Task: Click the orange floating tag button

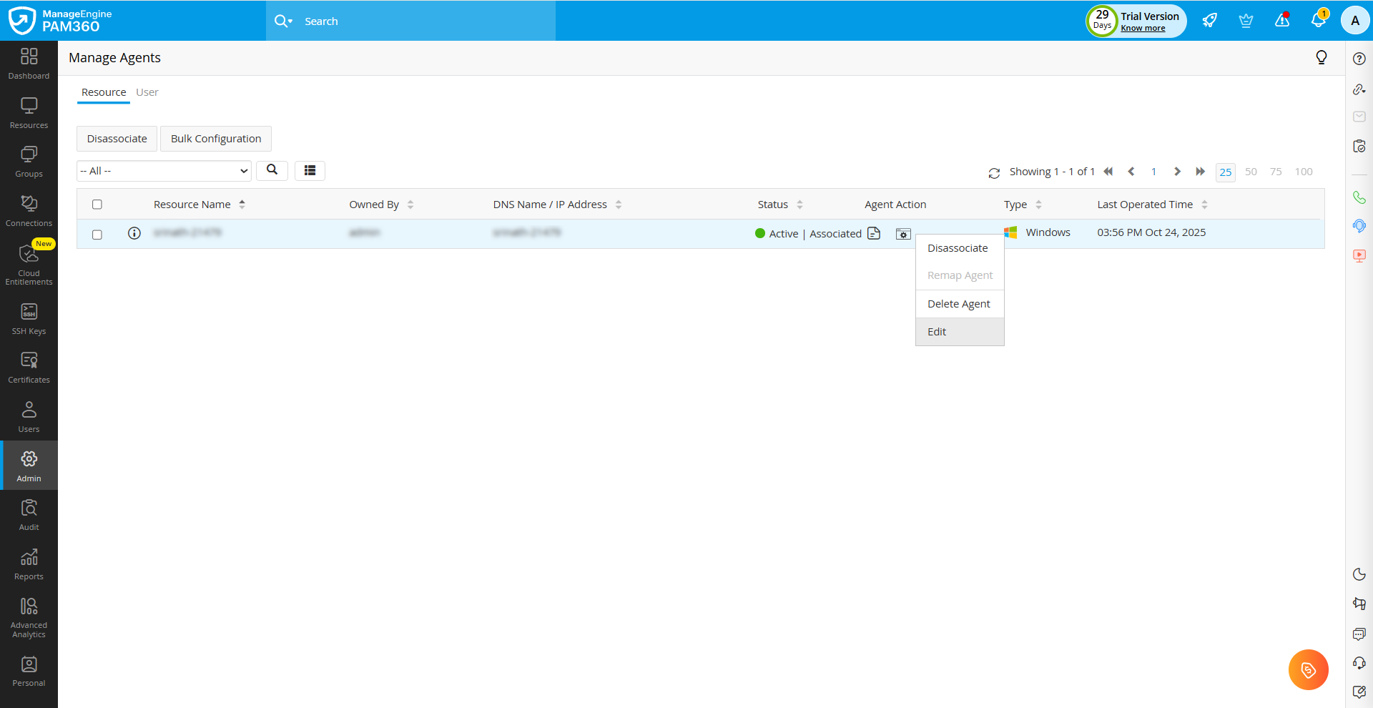Action: click(1308, 669)
